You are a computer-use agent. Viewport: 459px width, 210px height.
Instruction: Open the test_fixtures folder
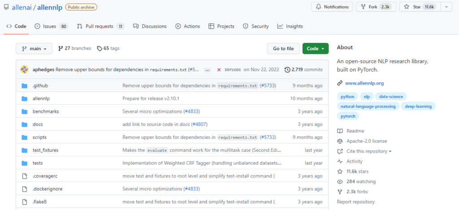pyautogui.click(x=45, y=150)
